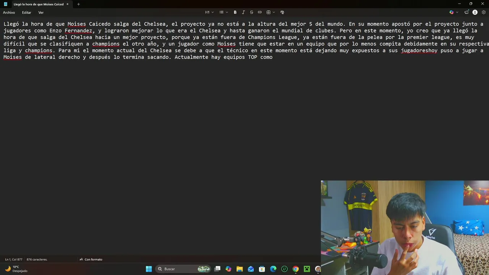Launch Copilot from the taskbar
Image resolution: width=489 pixels, height=275 pixels.
[x=228, y=269]
